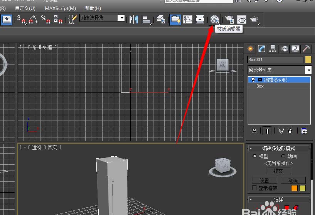
Task: Click the highlighted upload-arrow toolbar button
Action: tap(7, 20)
